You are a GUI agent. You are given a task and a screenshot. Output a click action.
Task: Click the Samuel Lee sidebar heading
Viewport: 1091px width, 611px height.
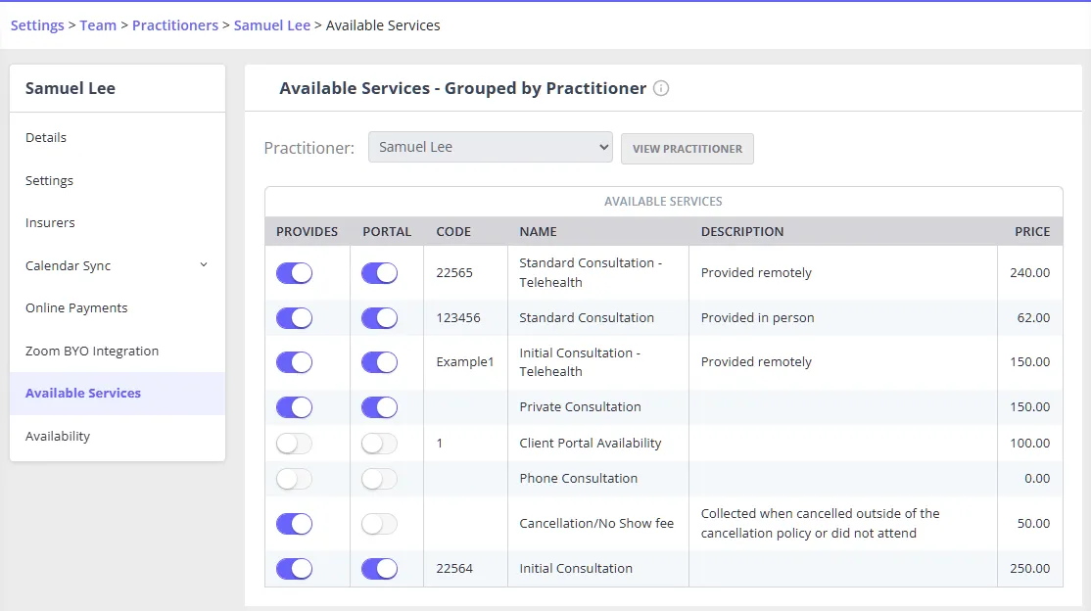pyautogui.click(x=71, y=88)
